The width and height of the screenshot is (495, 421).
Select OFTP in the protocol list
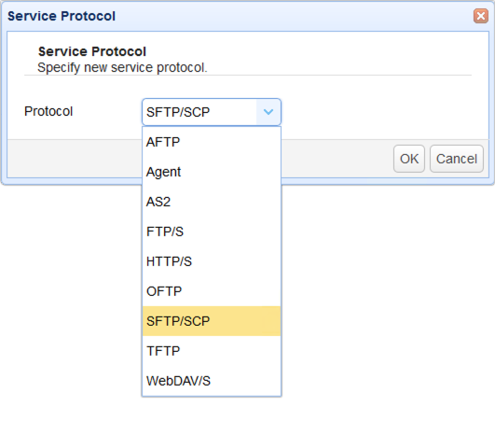pyautogui.click(x=212, y=291)
